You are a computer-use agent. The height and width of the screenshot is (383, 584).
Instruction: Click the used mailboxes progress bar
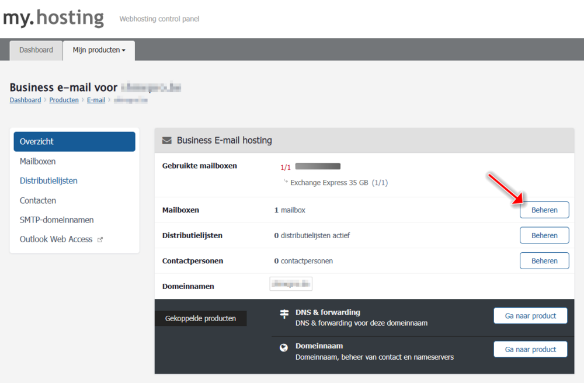(318, 167)
